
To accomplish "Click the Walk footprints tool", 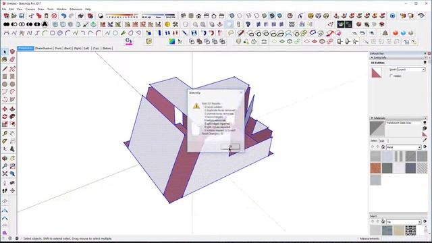I will click(5, 190).
